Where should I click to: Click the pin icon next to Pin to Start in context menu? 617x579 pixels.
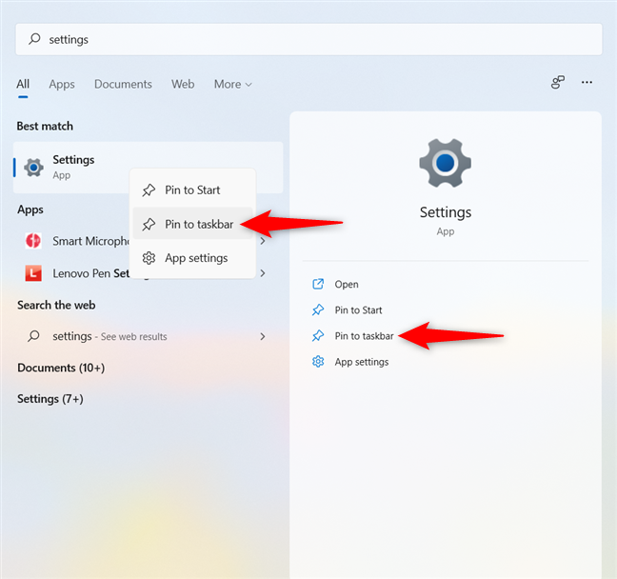149,190
